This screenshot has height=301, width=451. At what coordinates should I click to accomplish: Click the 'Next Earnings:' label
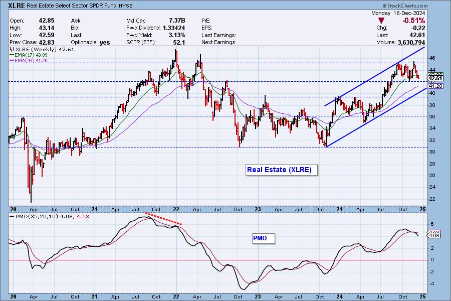point(219,42)
